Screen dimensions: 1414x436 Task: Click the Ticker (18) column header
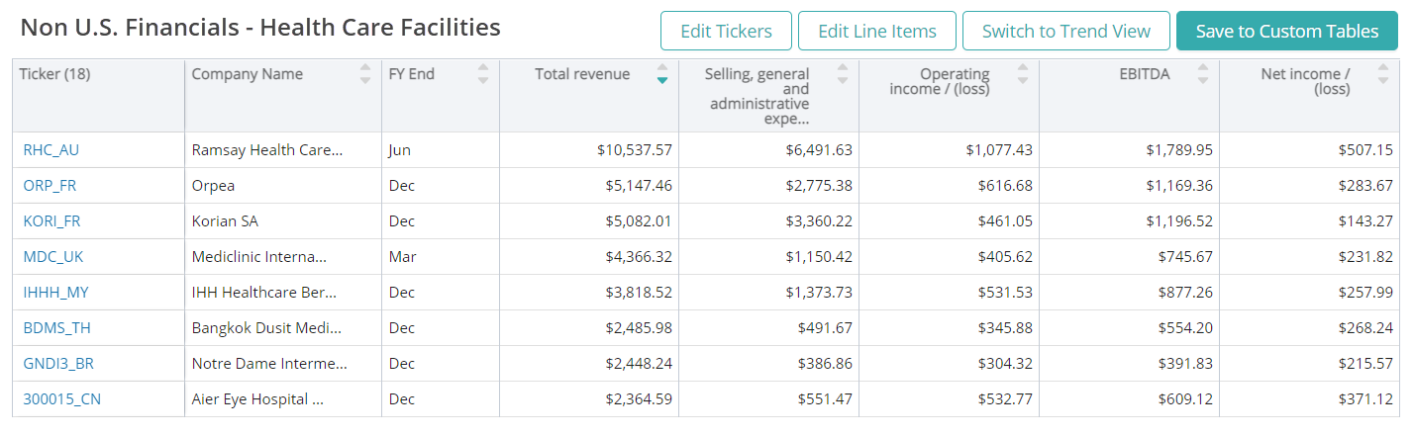(x=54, y=74)
